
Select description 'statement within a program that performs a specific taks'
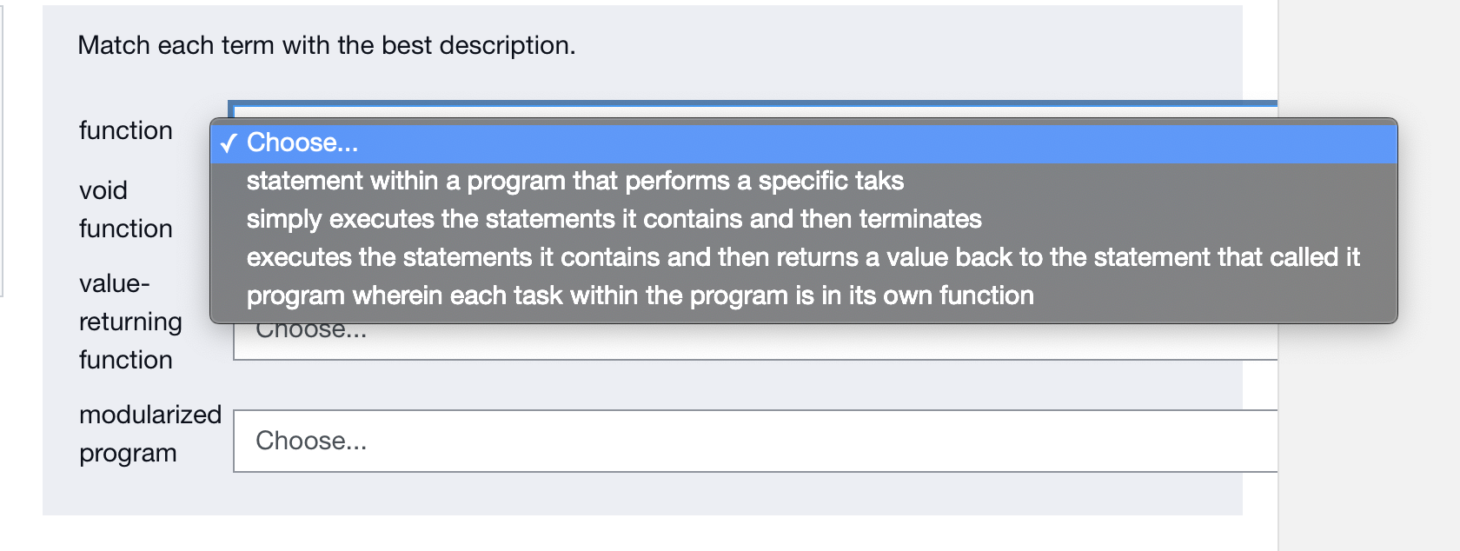(x=574, y=181)
